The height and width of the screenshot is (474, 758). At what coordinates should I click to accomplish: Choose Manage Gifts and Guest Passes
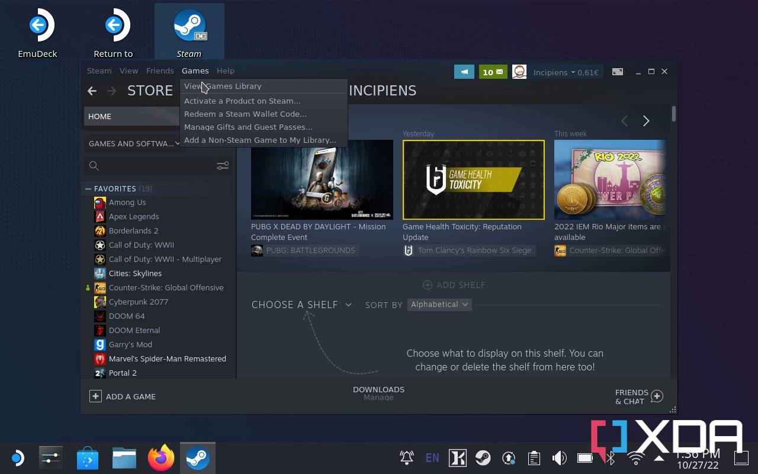pos(264,127)
